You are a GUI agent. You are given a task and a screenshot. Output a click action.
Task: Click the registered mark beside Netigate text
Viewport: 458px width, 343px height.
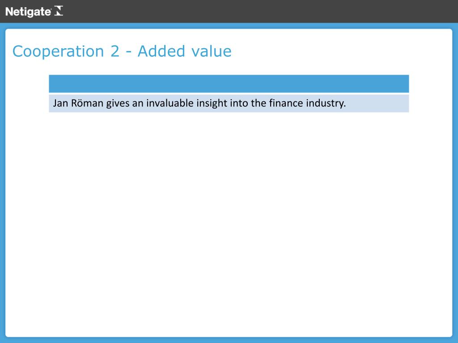(x=52, y=9)
